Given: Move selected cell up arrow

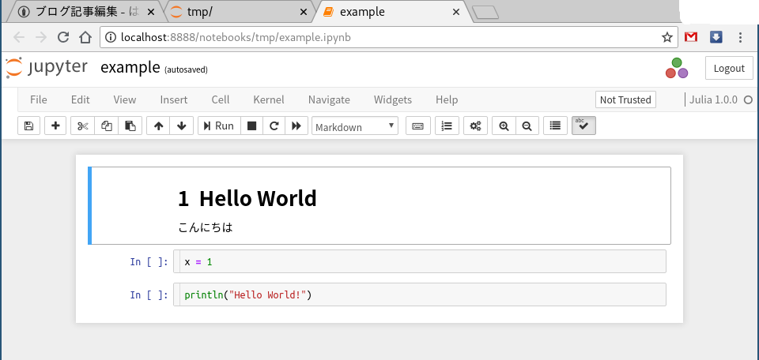Looking at the screenshot, I should pos(158,126).
